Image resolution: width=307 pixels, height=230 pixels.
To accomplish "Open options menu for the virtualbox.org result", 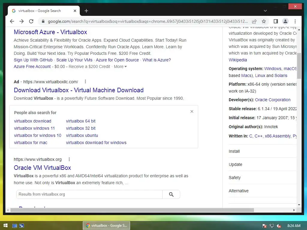I will tap(69, 159).
